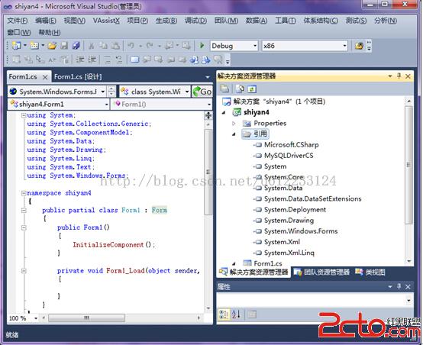Open the Form1() members dropdown
This screenshot has height=345, width=423.
209,104
